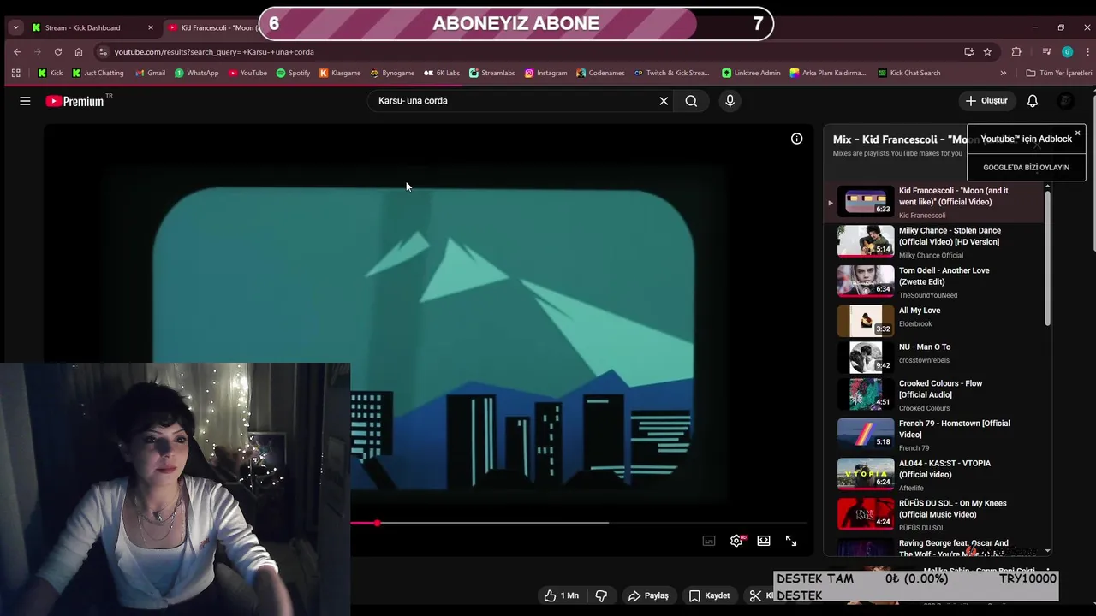Toggle subtitles in the player
The width and height of the screenshot is (1096, 616).
709,541
